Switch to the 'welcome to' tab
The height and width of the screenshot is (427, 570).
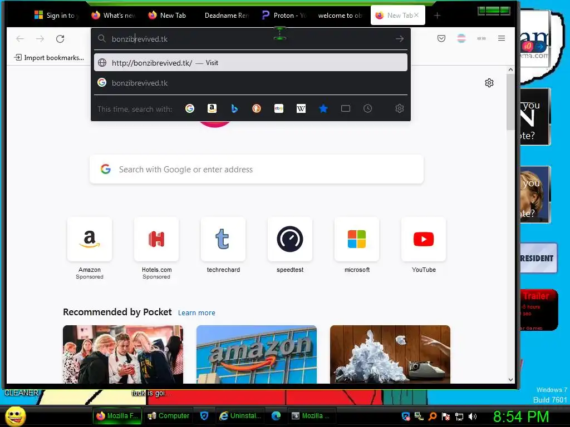(340, 15)
